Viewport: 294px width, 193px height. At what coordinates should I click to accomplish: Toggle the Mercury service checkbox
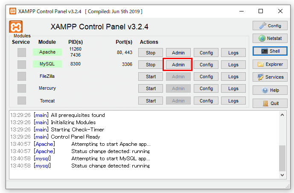(x=22, y=88)
